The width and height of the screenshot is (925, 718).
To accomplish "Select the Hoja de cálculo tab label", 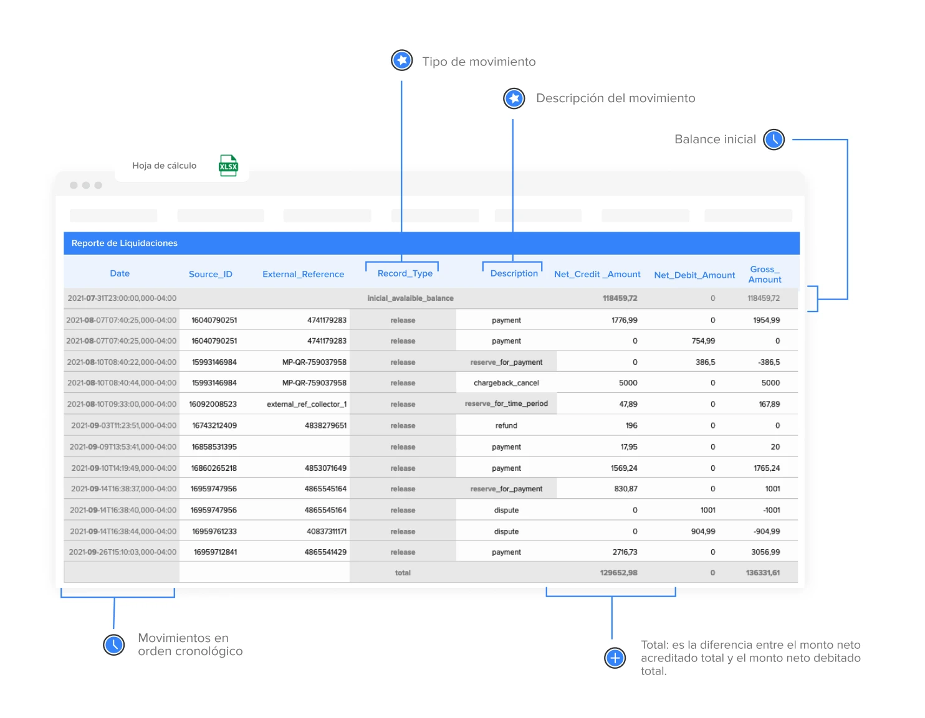I will (x=165, y=166).
